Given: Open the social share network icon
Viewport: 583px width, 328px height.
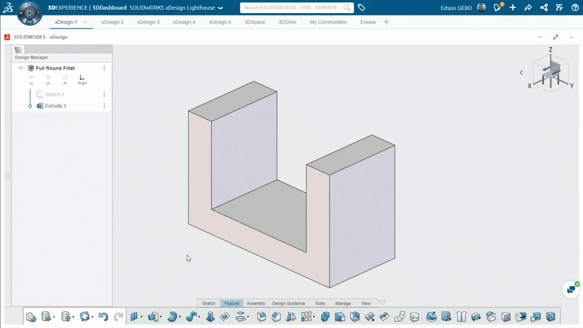Looking at the screenshot, I should (x=544, y=7).
